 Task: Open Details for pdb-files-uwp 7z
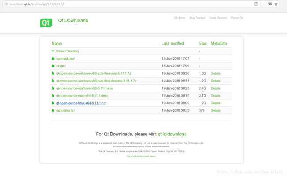click(215, 73)
